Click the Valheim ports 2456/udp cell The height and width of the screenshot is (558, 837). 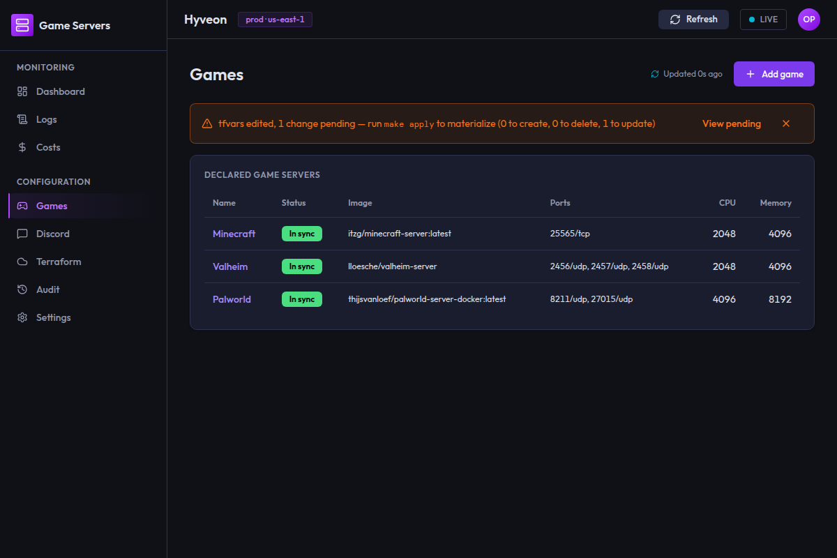(610, 266)
